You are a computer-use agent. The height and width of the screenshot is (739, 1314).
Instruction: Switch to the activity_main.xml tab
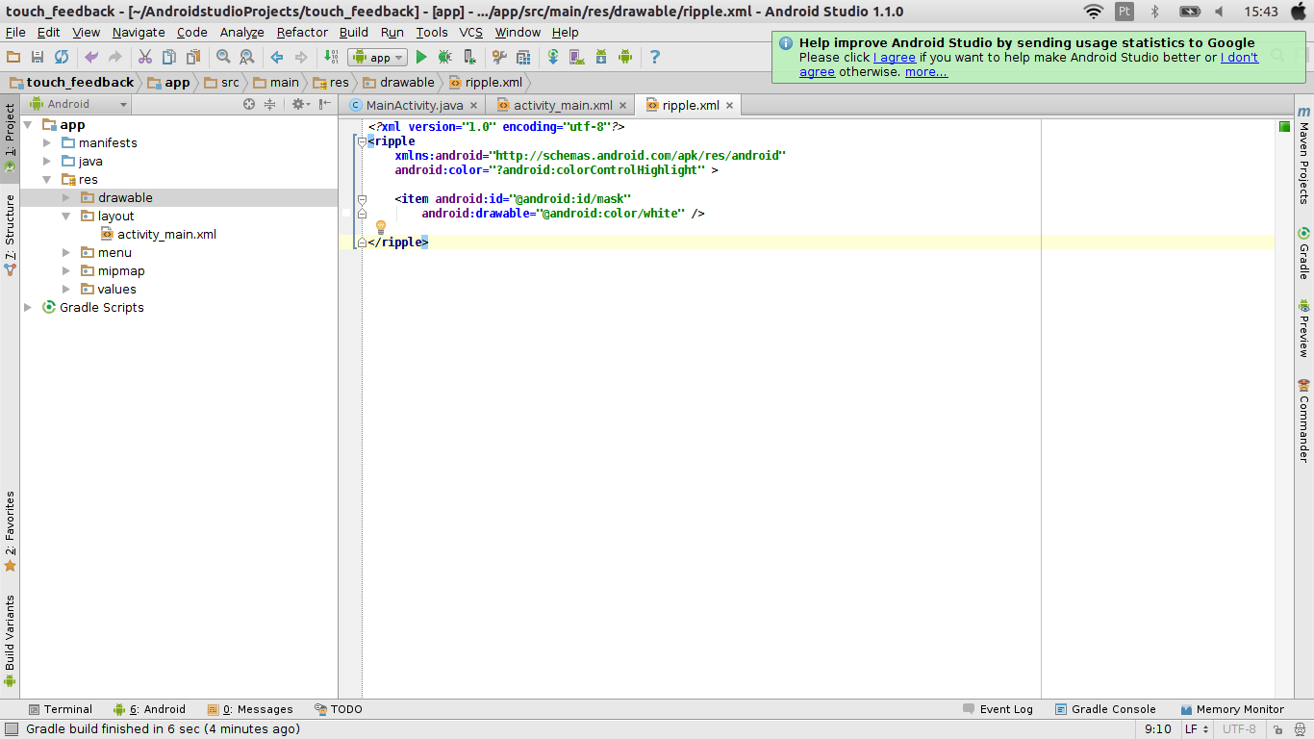[x=563, y=105]
